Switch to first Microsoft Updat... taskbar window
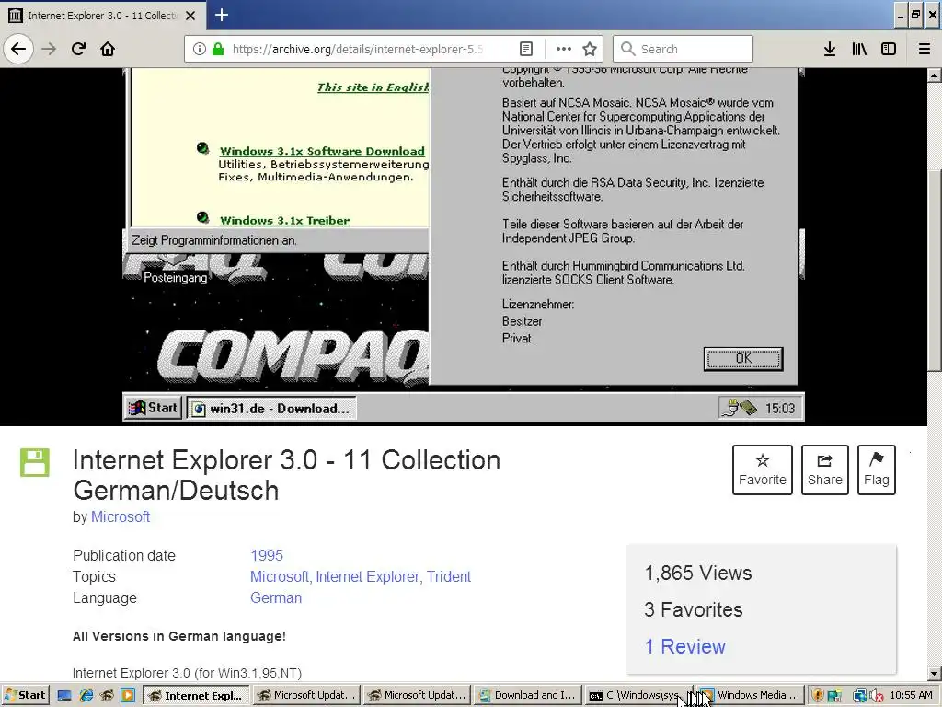 [x=306, y=696]
